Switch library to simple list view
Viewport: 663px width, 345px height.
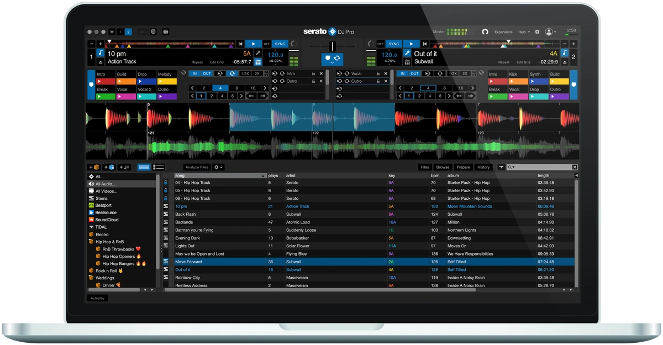click(x=144, y=167)
